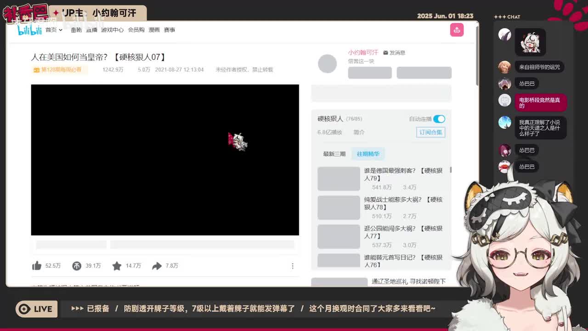
Task: Click the share arrow icon
Action: [x=157, y=266]
